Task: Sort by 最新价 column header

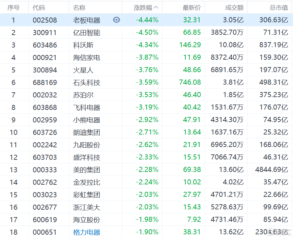Action: (x=192, y=8)
